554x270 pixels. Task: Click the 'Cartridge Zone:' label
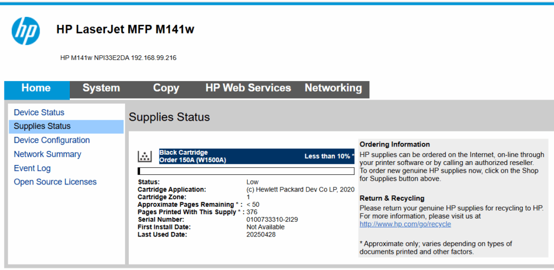[x=162, y=197]
